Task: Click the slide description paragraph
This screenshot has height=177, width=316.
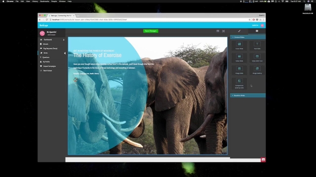Action: point(114,66)
